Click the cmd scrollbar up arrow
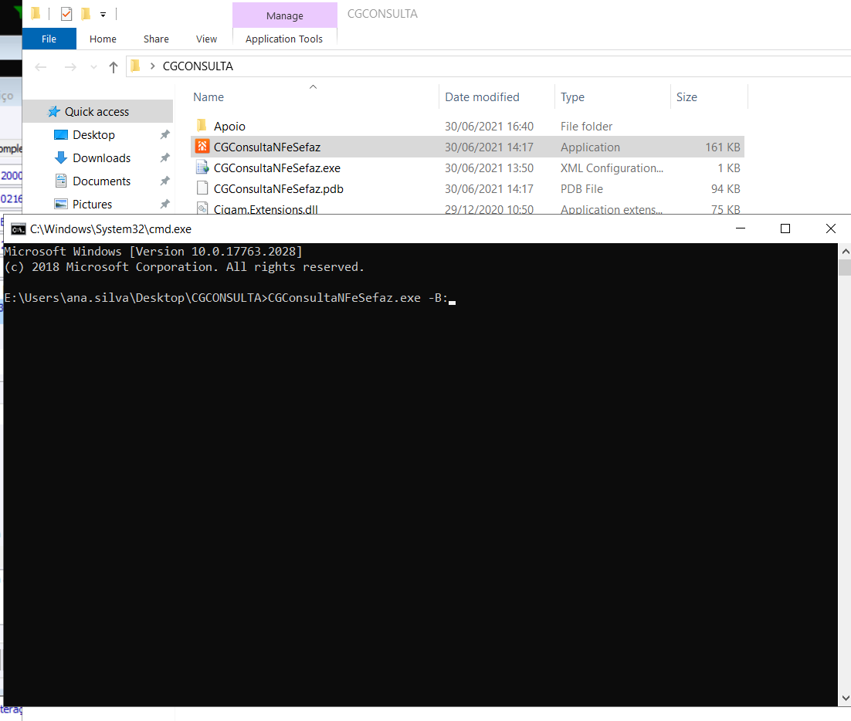 (x=845, y=251)
